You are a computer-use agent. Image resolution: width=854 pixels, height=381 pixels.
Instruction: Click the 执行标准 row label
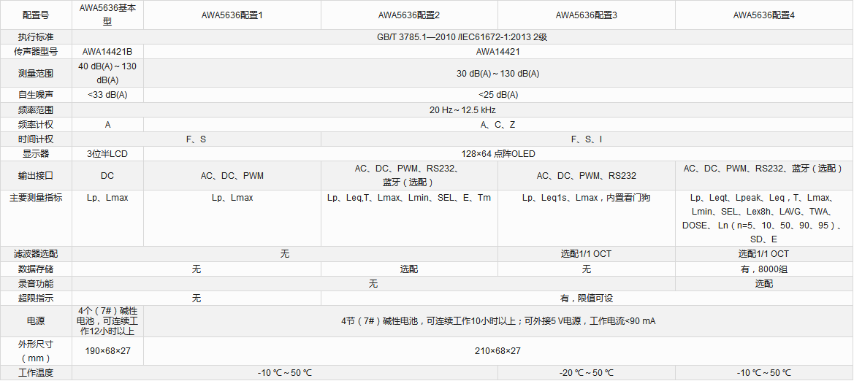tap(36, 37)
